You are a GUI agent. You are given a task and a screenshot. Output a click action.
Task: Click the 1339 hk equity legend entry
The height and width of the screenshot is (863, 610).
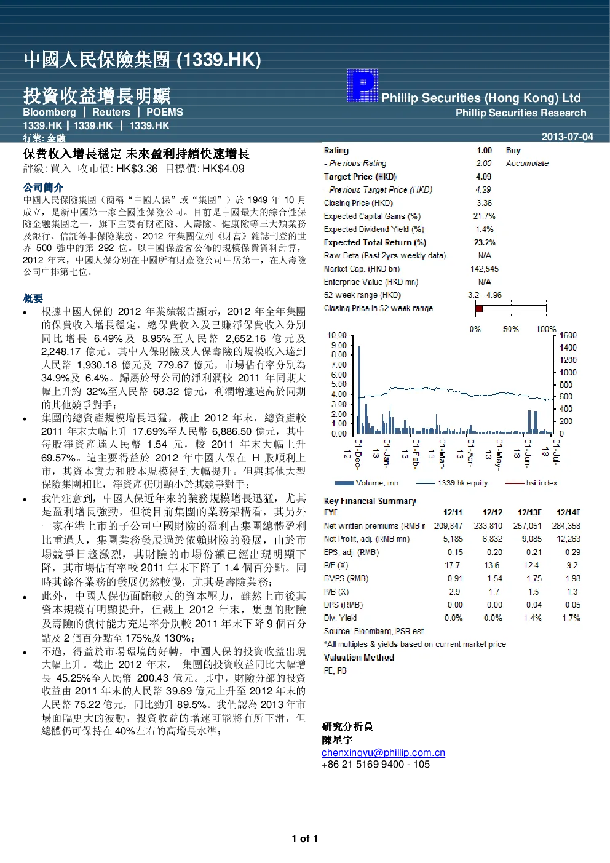(452, 483)
